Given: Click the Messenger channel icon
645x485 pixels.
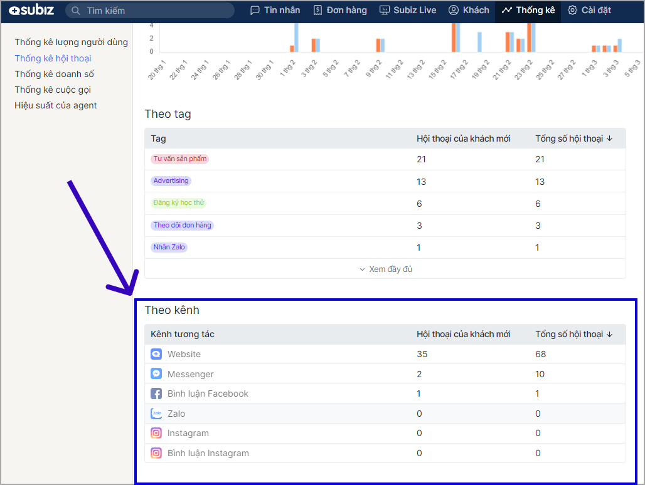Looking at the screenshot, I should (156, 374).
